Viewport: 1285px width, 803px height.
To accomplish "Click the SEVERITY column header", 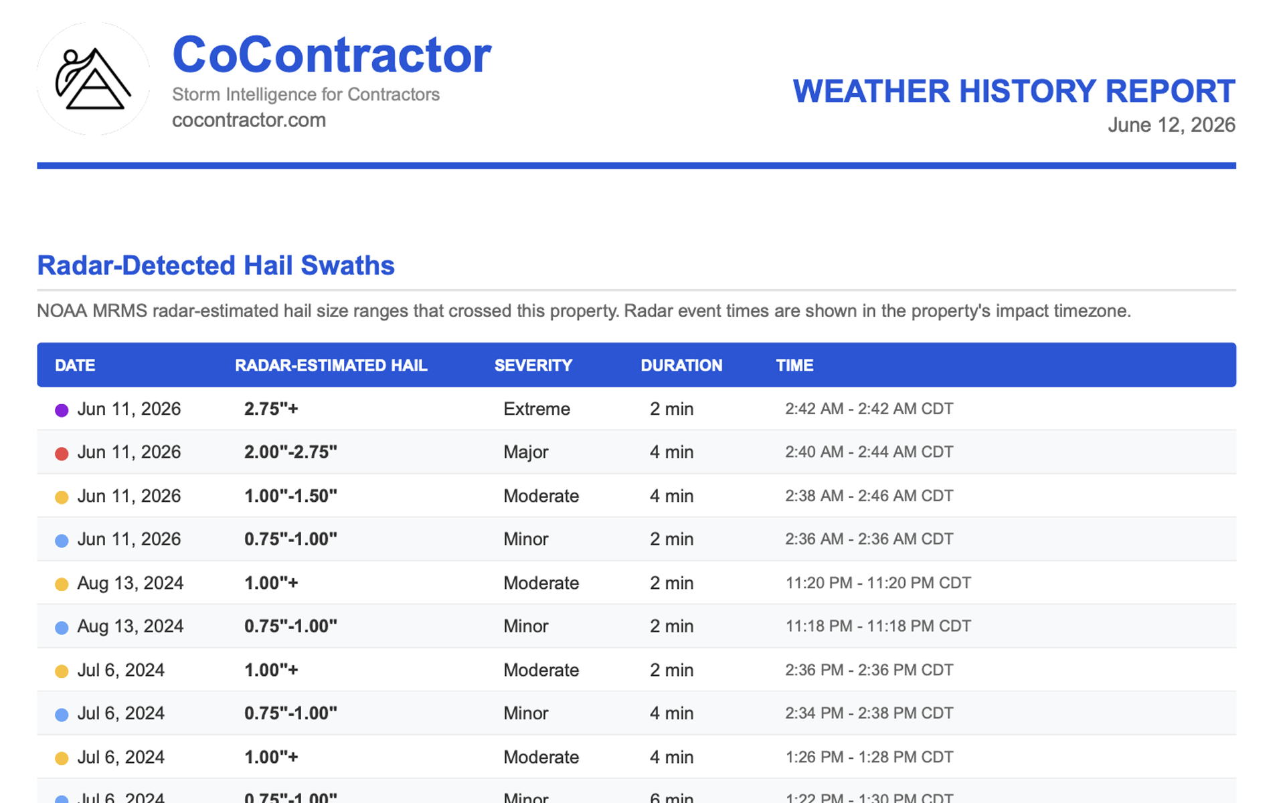I will coord(533,365).
